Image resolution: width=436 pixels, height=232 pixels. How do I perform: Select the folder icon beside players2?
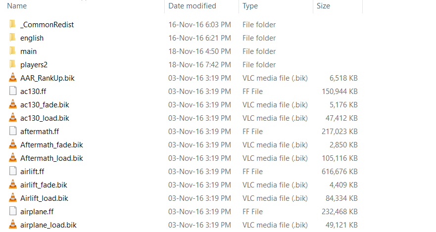13,65
